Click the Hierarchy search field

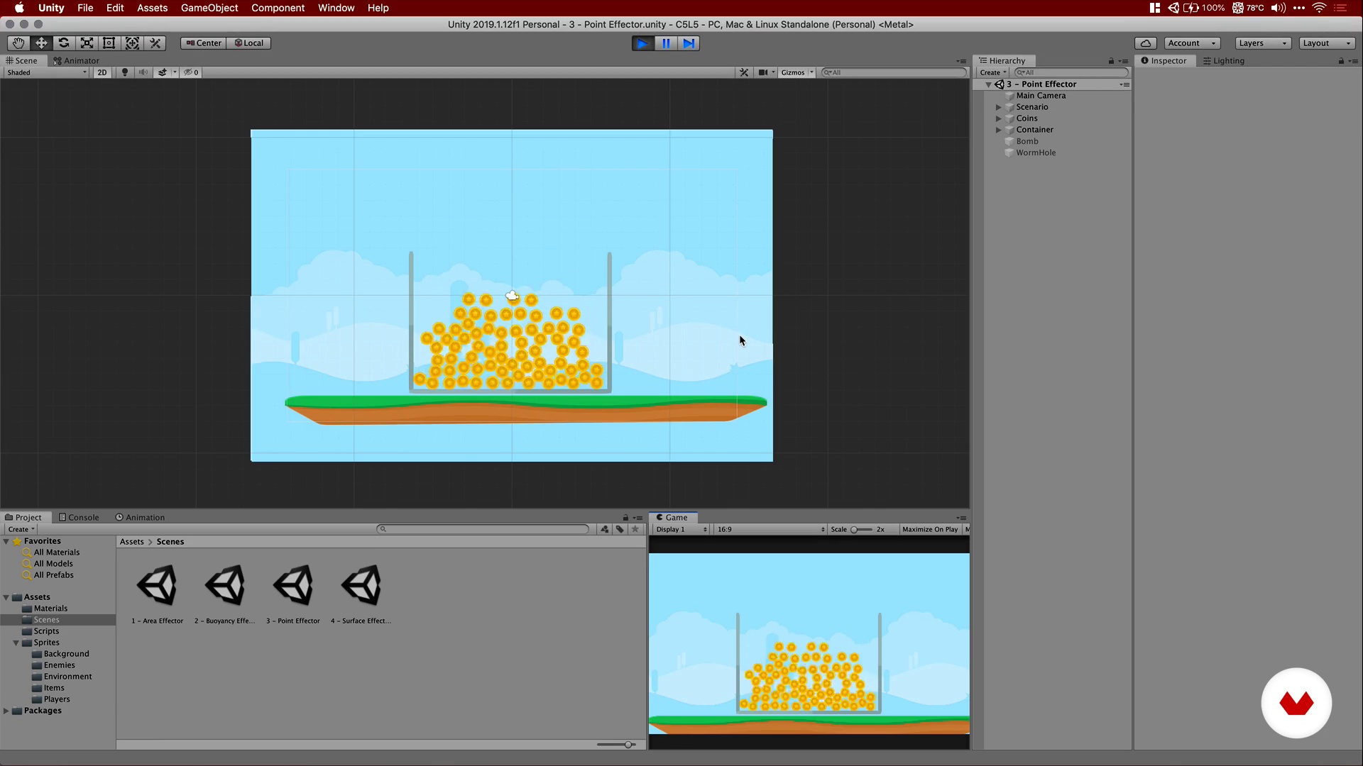[x=1071, y=72]
